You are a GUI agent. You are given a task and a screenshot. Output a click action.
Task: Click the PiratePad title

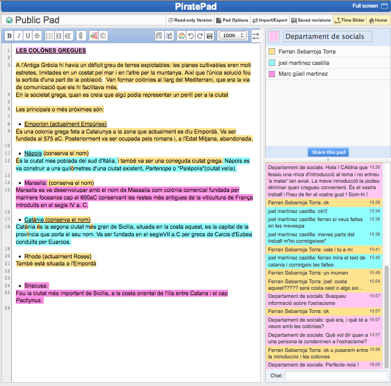[x=196, y=6]
